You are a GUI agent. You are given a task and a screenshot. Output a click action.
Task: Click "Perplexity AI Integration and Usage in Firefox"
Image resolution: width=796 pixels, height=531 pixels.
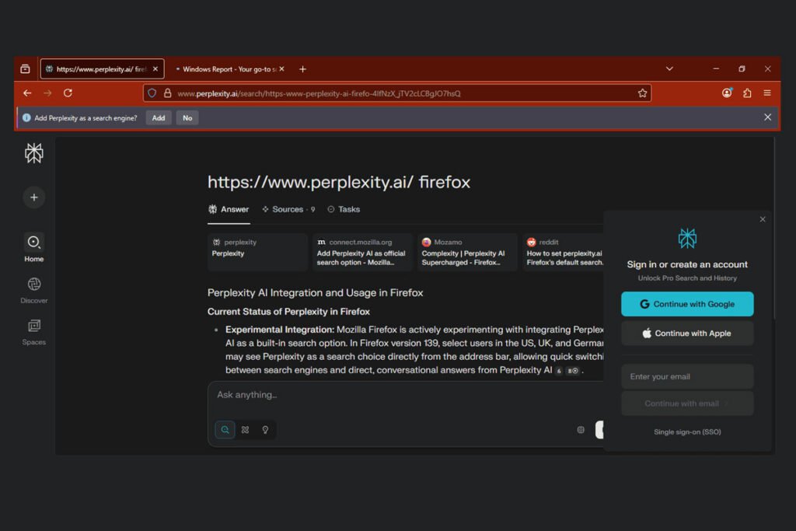(x=315, y=293)
